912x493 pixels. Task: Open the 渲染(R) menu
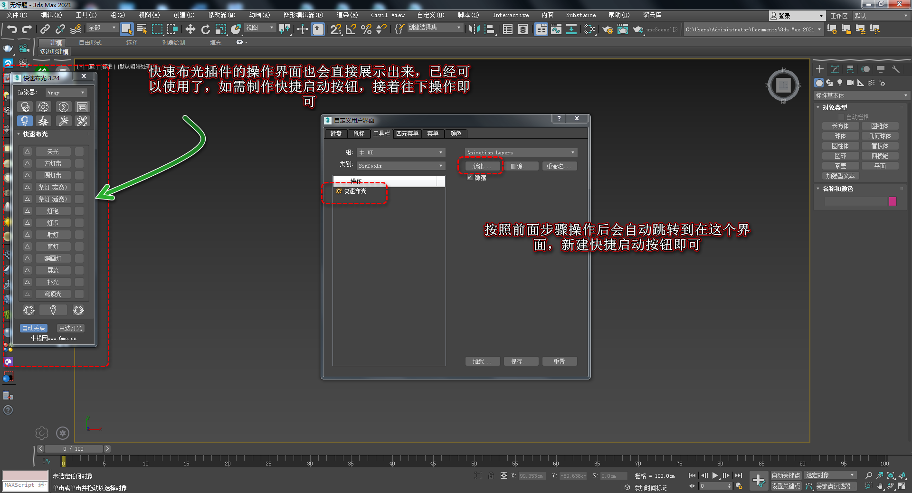point(347,15)
